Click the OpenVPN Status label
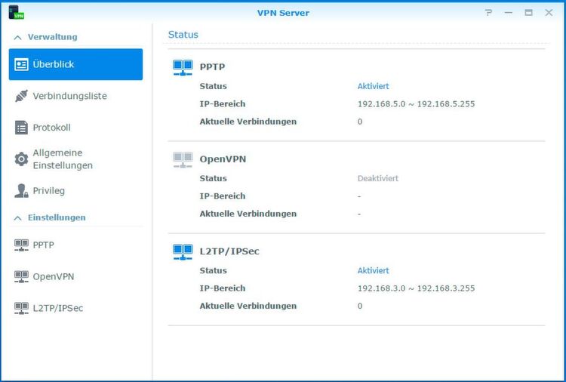This screenshot has height=382, width=566. click(213, 178)
